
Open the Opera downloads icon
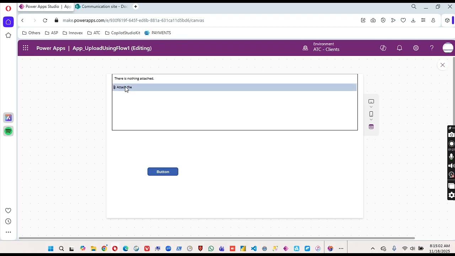(413, 20)
